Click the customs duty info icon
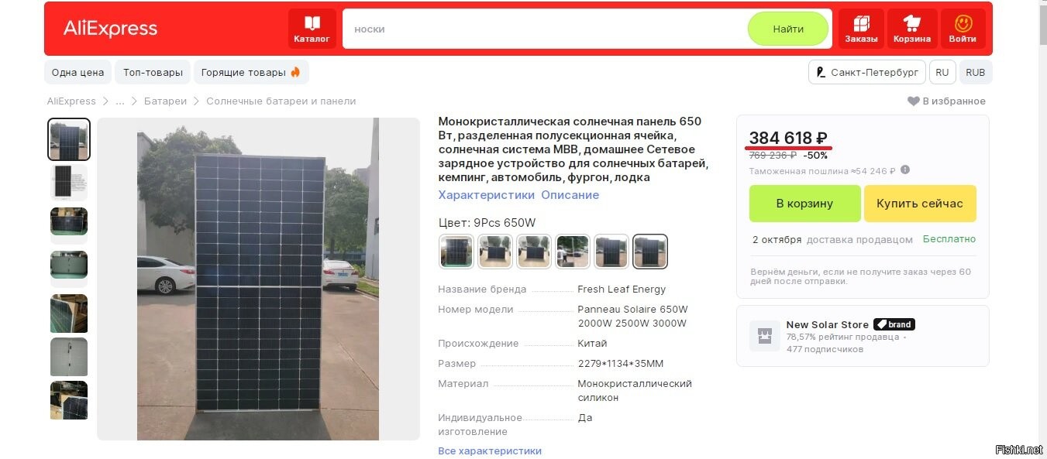This screenshot has width=1047, height=459. [x=905, y=170]
